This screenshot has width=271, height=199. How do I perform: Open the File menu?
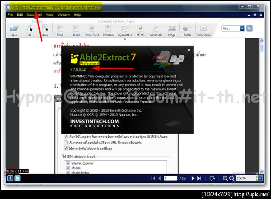[10, 15]
